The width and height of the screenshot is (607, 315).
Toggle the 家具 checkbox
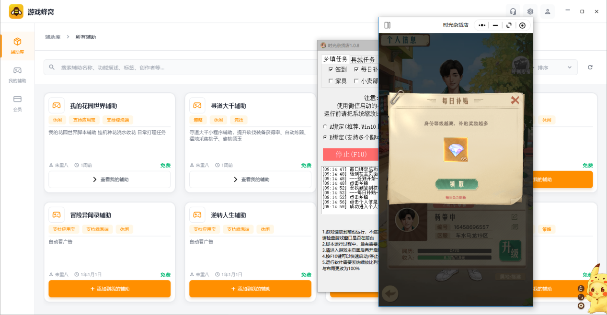pos(331,81)
